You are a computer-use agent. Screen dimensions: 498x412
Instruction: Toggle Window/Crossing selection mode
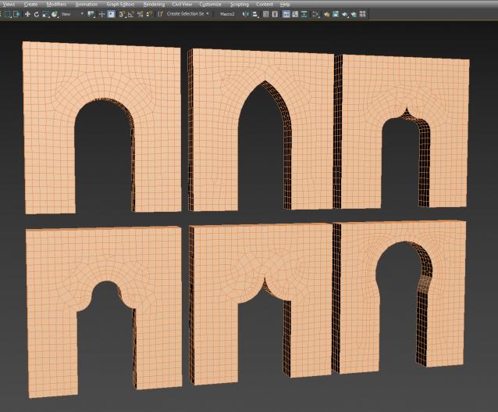[16, 14]
